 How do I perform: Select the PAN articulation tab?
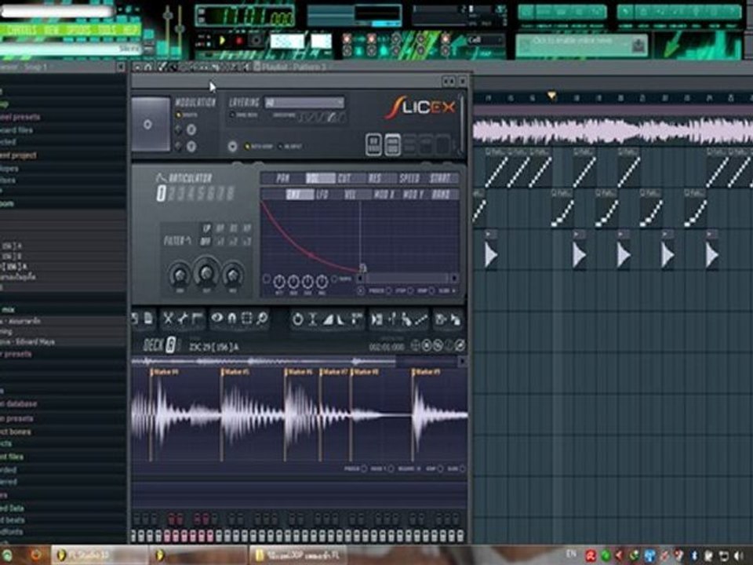(283, 179)
